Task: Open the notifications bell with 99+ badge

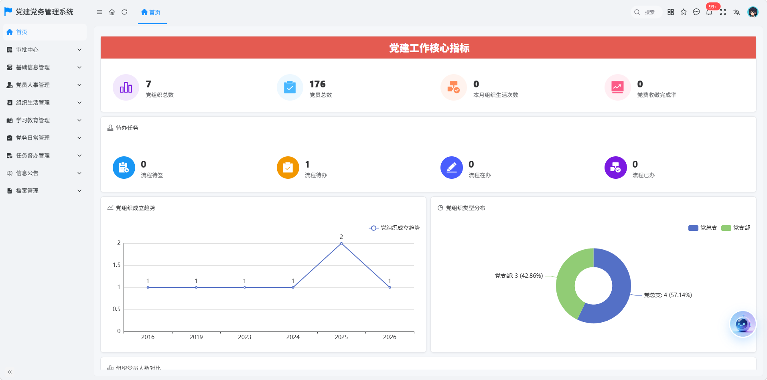Action: point(709,12)
